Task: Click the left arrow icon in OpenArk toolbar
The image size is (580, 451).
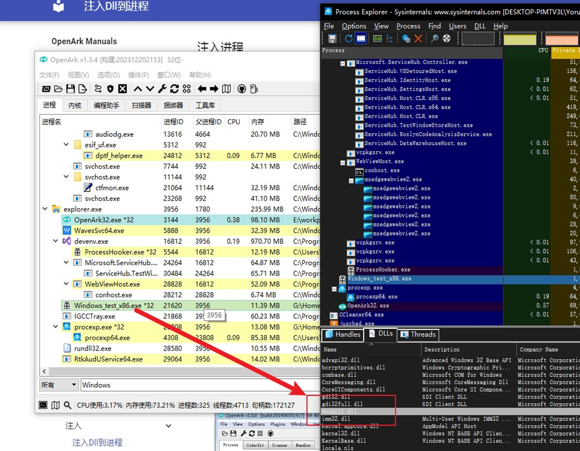Action: [x=202, y=88]
